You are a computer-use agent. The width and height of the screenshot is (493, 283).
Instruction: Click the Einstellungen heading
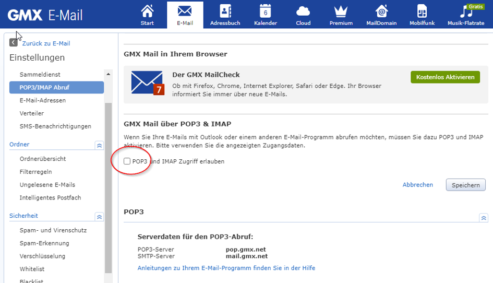click(x=37, y=57)
